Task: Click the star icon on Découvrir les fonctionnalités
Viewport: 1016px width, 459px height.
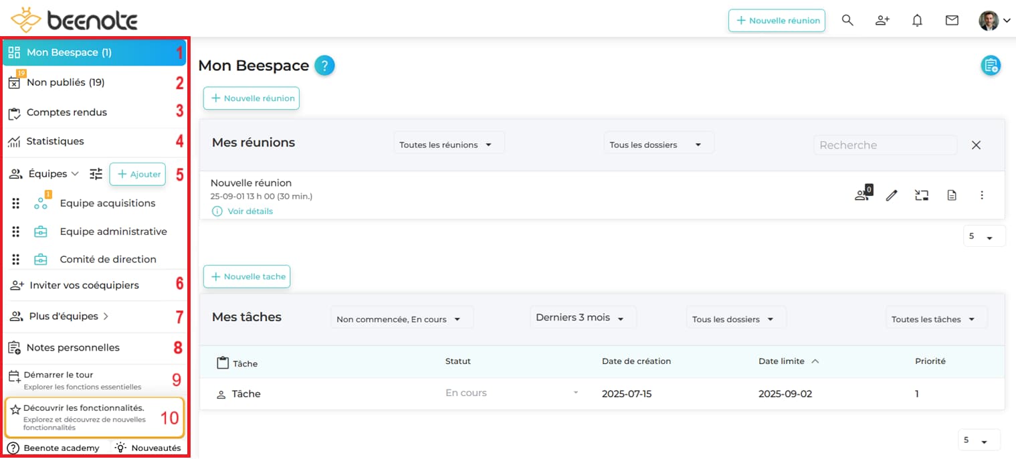Action: coord(15,409)
